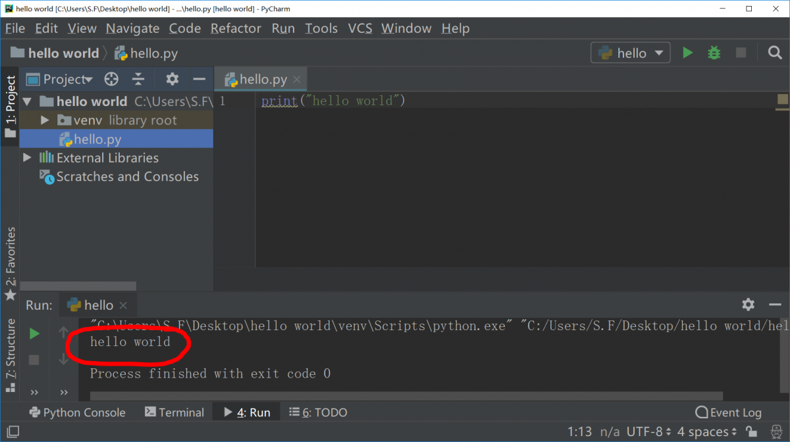
Task: Click the down arrow in Run output gutter
Action: tap(64, 359)
